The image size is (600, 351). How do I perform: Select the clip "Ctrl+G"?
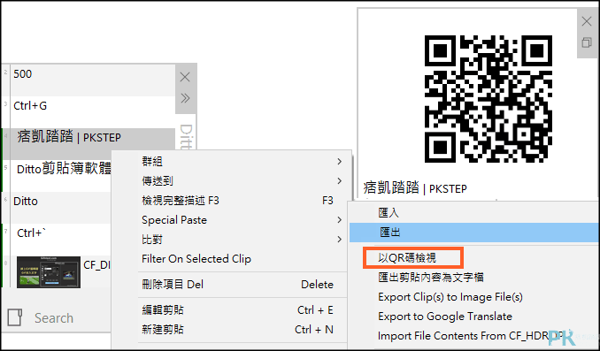point(93,112)
